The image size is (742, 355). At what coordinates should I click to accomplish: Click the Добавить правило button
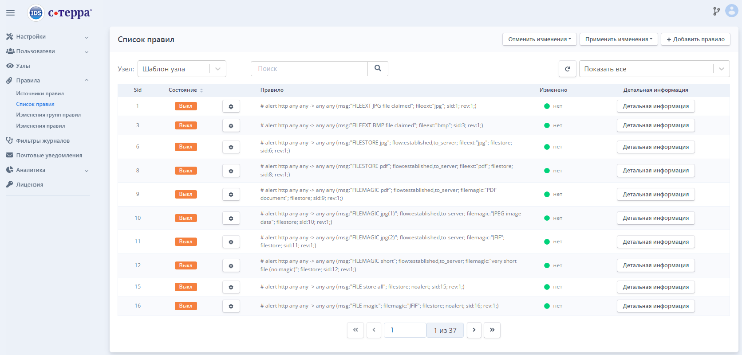pyautogui.click(x=695, y=39)
